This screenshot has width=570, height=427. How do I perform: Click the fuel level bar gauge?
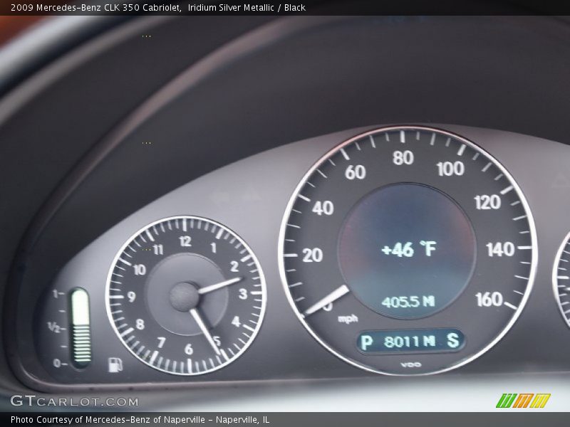point(81,327)
